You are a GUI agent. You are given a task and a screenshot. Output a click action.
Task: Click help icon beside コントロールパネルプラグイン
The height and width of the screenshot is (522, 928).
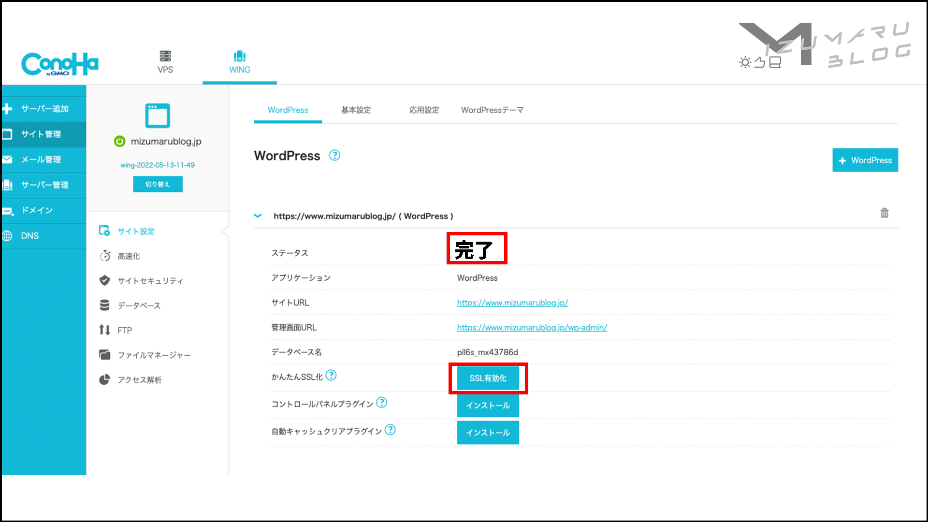click(382, 403)
